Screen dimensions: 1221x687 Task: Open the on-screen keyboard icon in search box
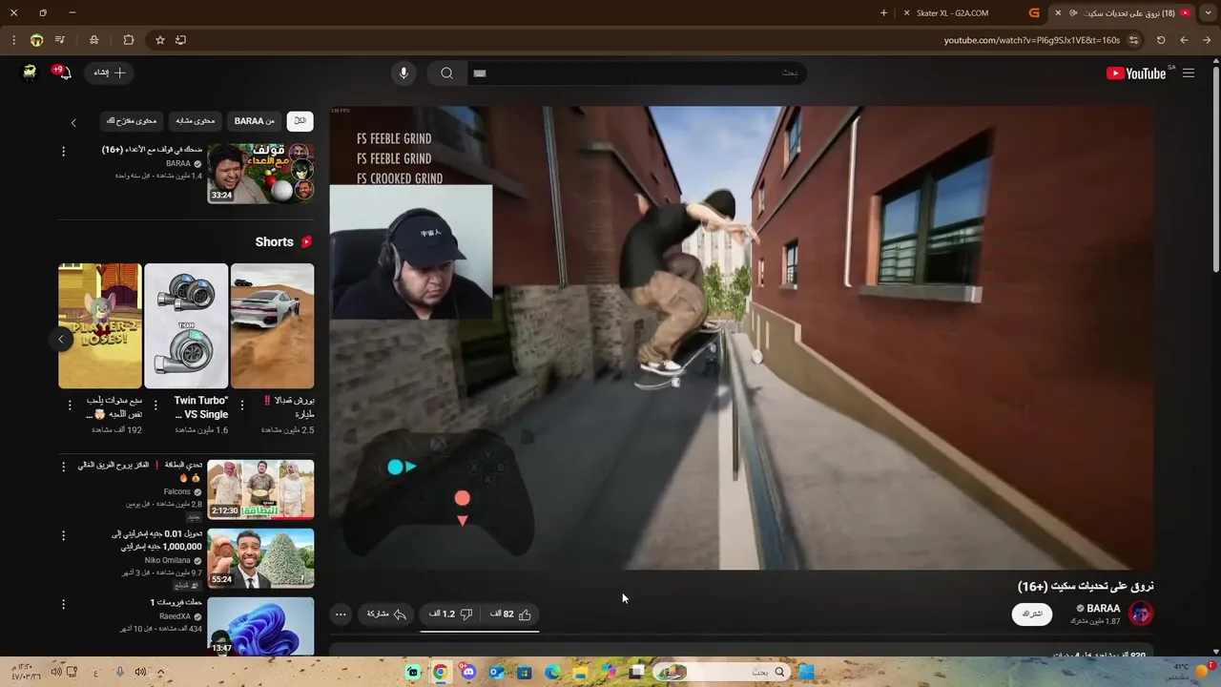[x=480, y=73]
